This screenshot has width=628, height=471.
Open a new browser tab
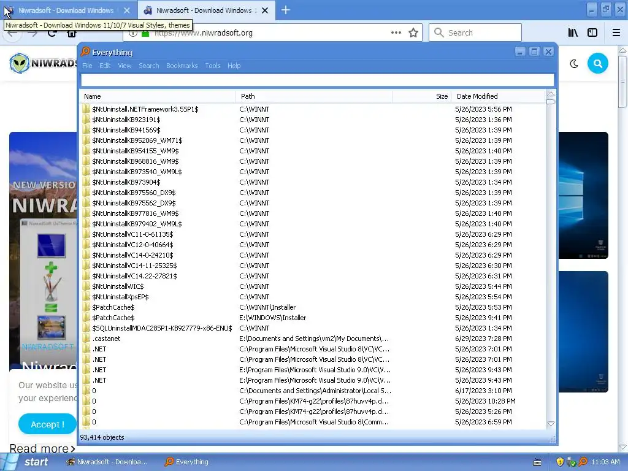[286, 10]
